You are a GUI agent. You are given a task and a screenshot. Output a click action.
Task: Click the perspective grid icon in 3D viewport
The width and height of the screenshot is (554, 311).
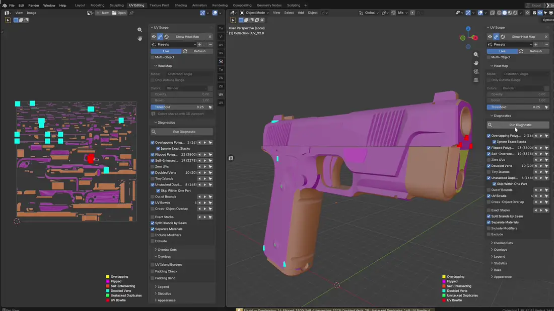(476, 80)
